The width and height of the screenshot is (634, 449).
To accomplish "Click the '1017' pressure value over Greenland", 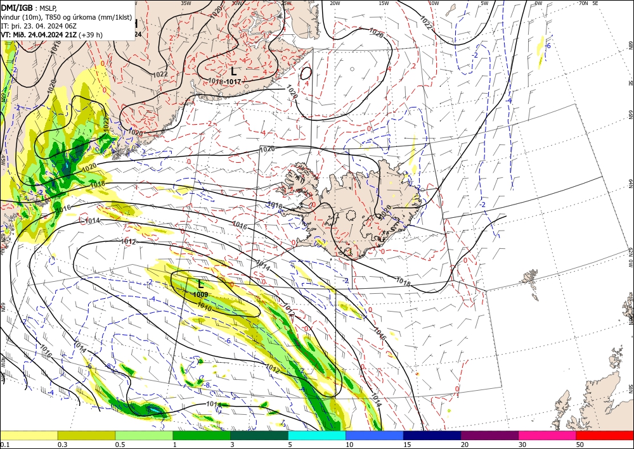I will tap(233, 82).
